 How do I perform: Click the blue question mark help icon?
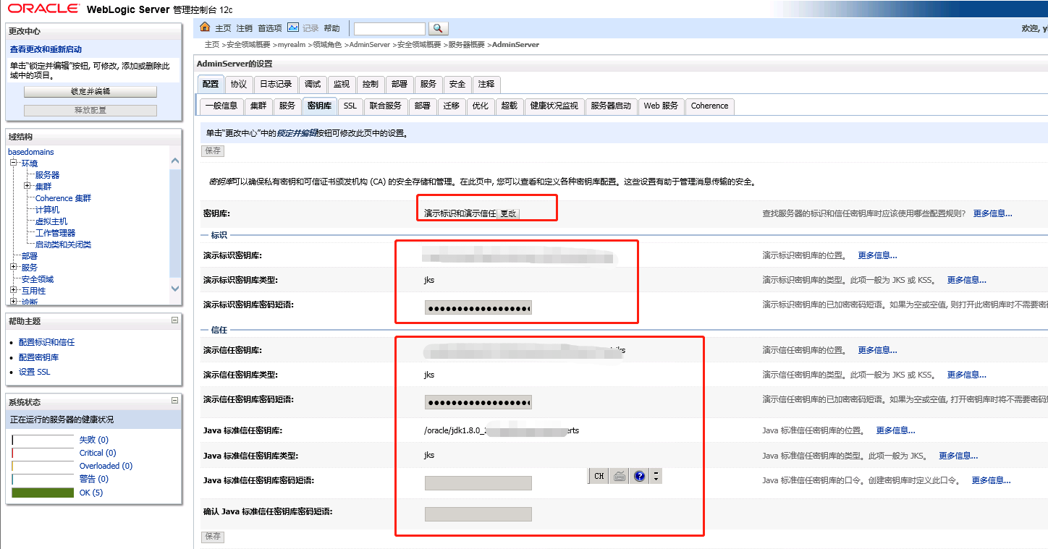[x=640, y=476]
